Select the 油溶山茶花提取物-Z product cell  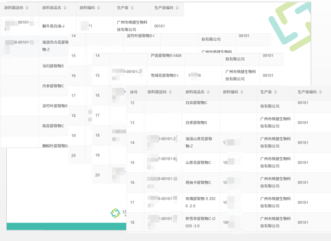199,143
